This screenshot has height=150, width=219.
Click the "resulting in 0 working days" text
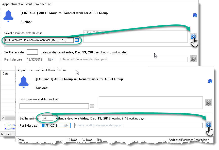[112, 52]
